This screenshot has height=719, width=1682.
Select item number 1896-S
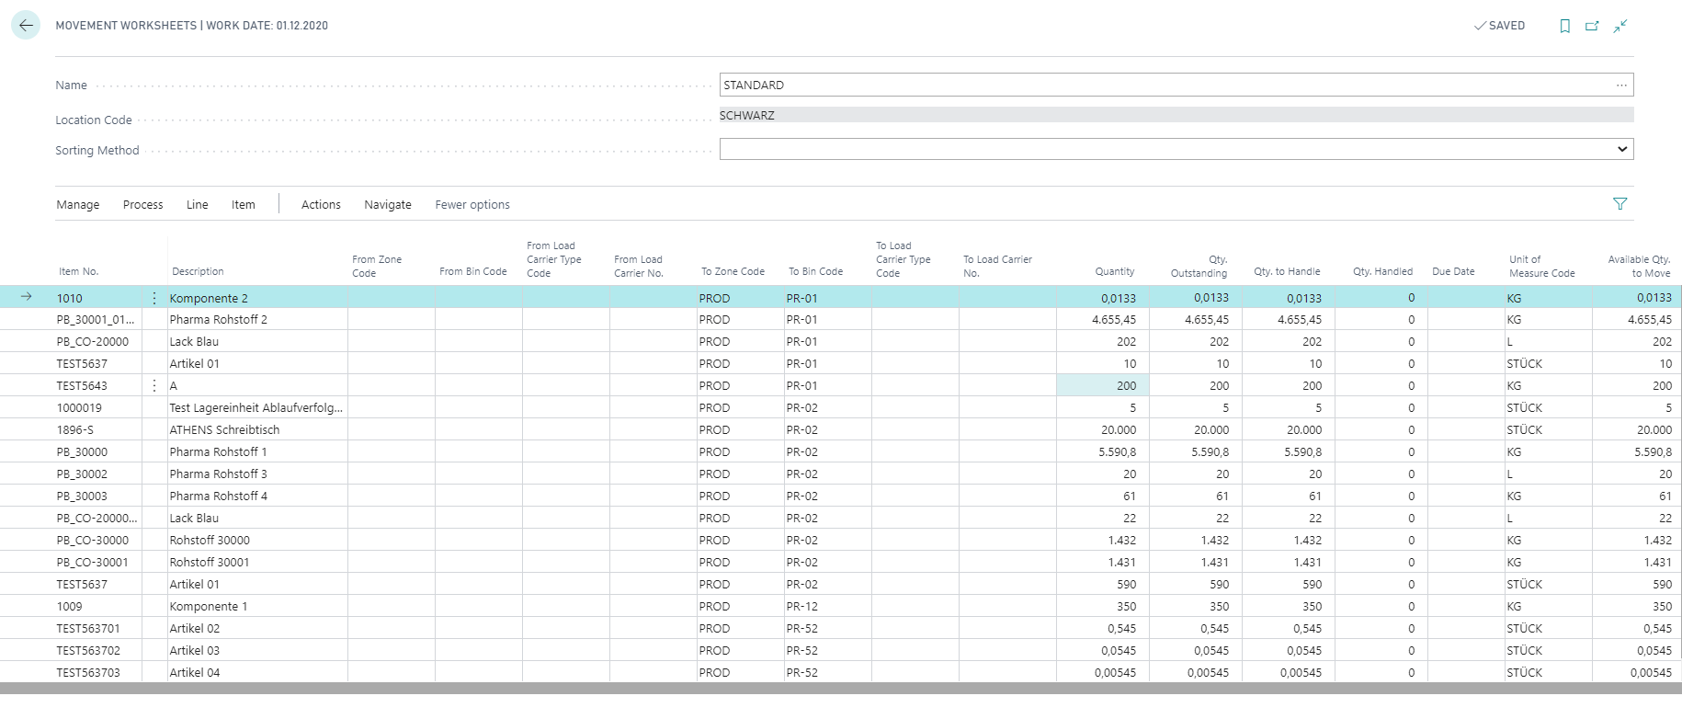[x=75, y=430]
